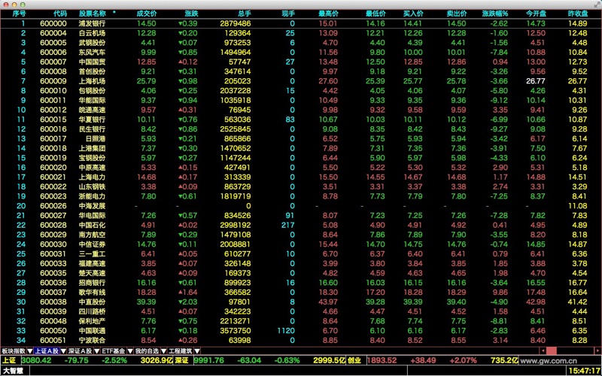This screenshot has width=602, height=376.
Task: Select the 中国国贸 stock name
Action: point(92,62)
